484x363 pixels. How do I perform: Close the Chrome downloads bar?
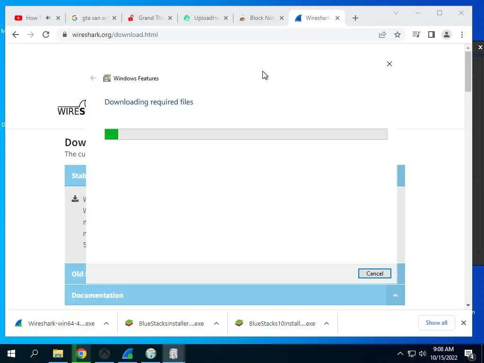(463, 323)
